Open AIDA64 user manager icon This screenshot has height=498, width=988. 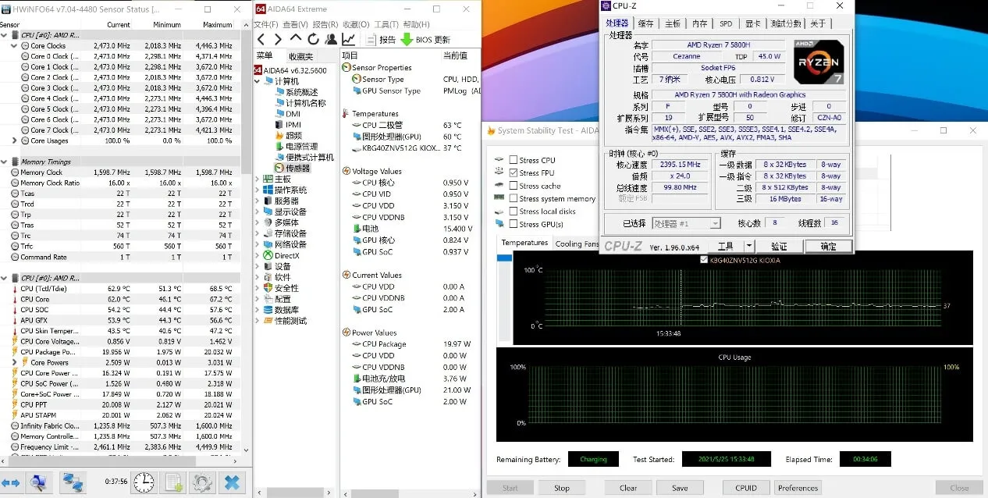[x=331, y=39]
